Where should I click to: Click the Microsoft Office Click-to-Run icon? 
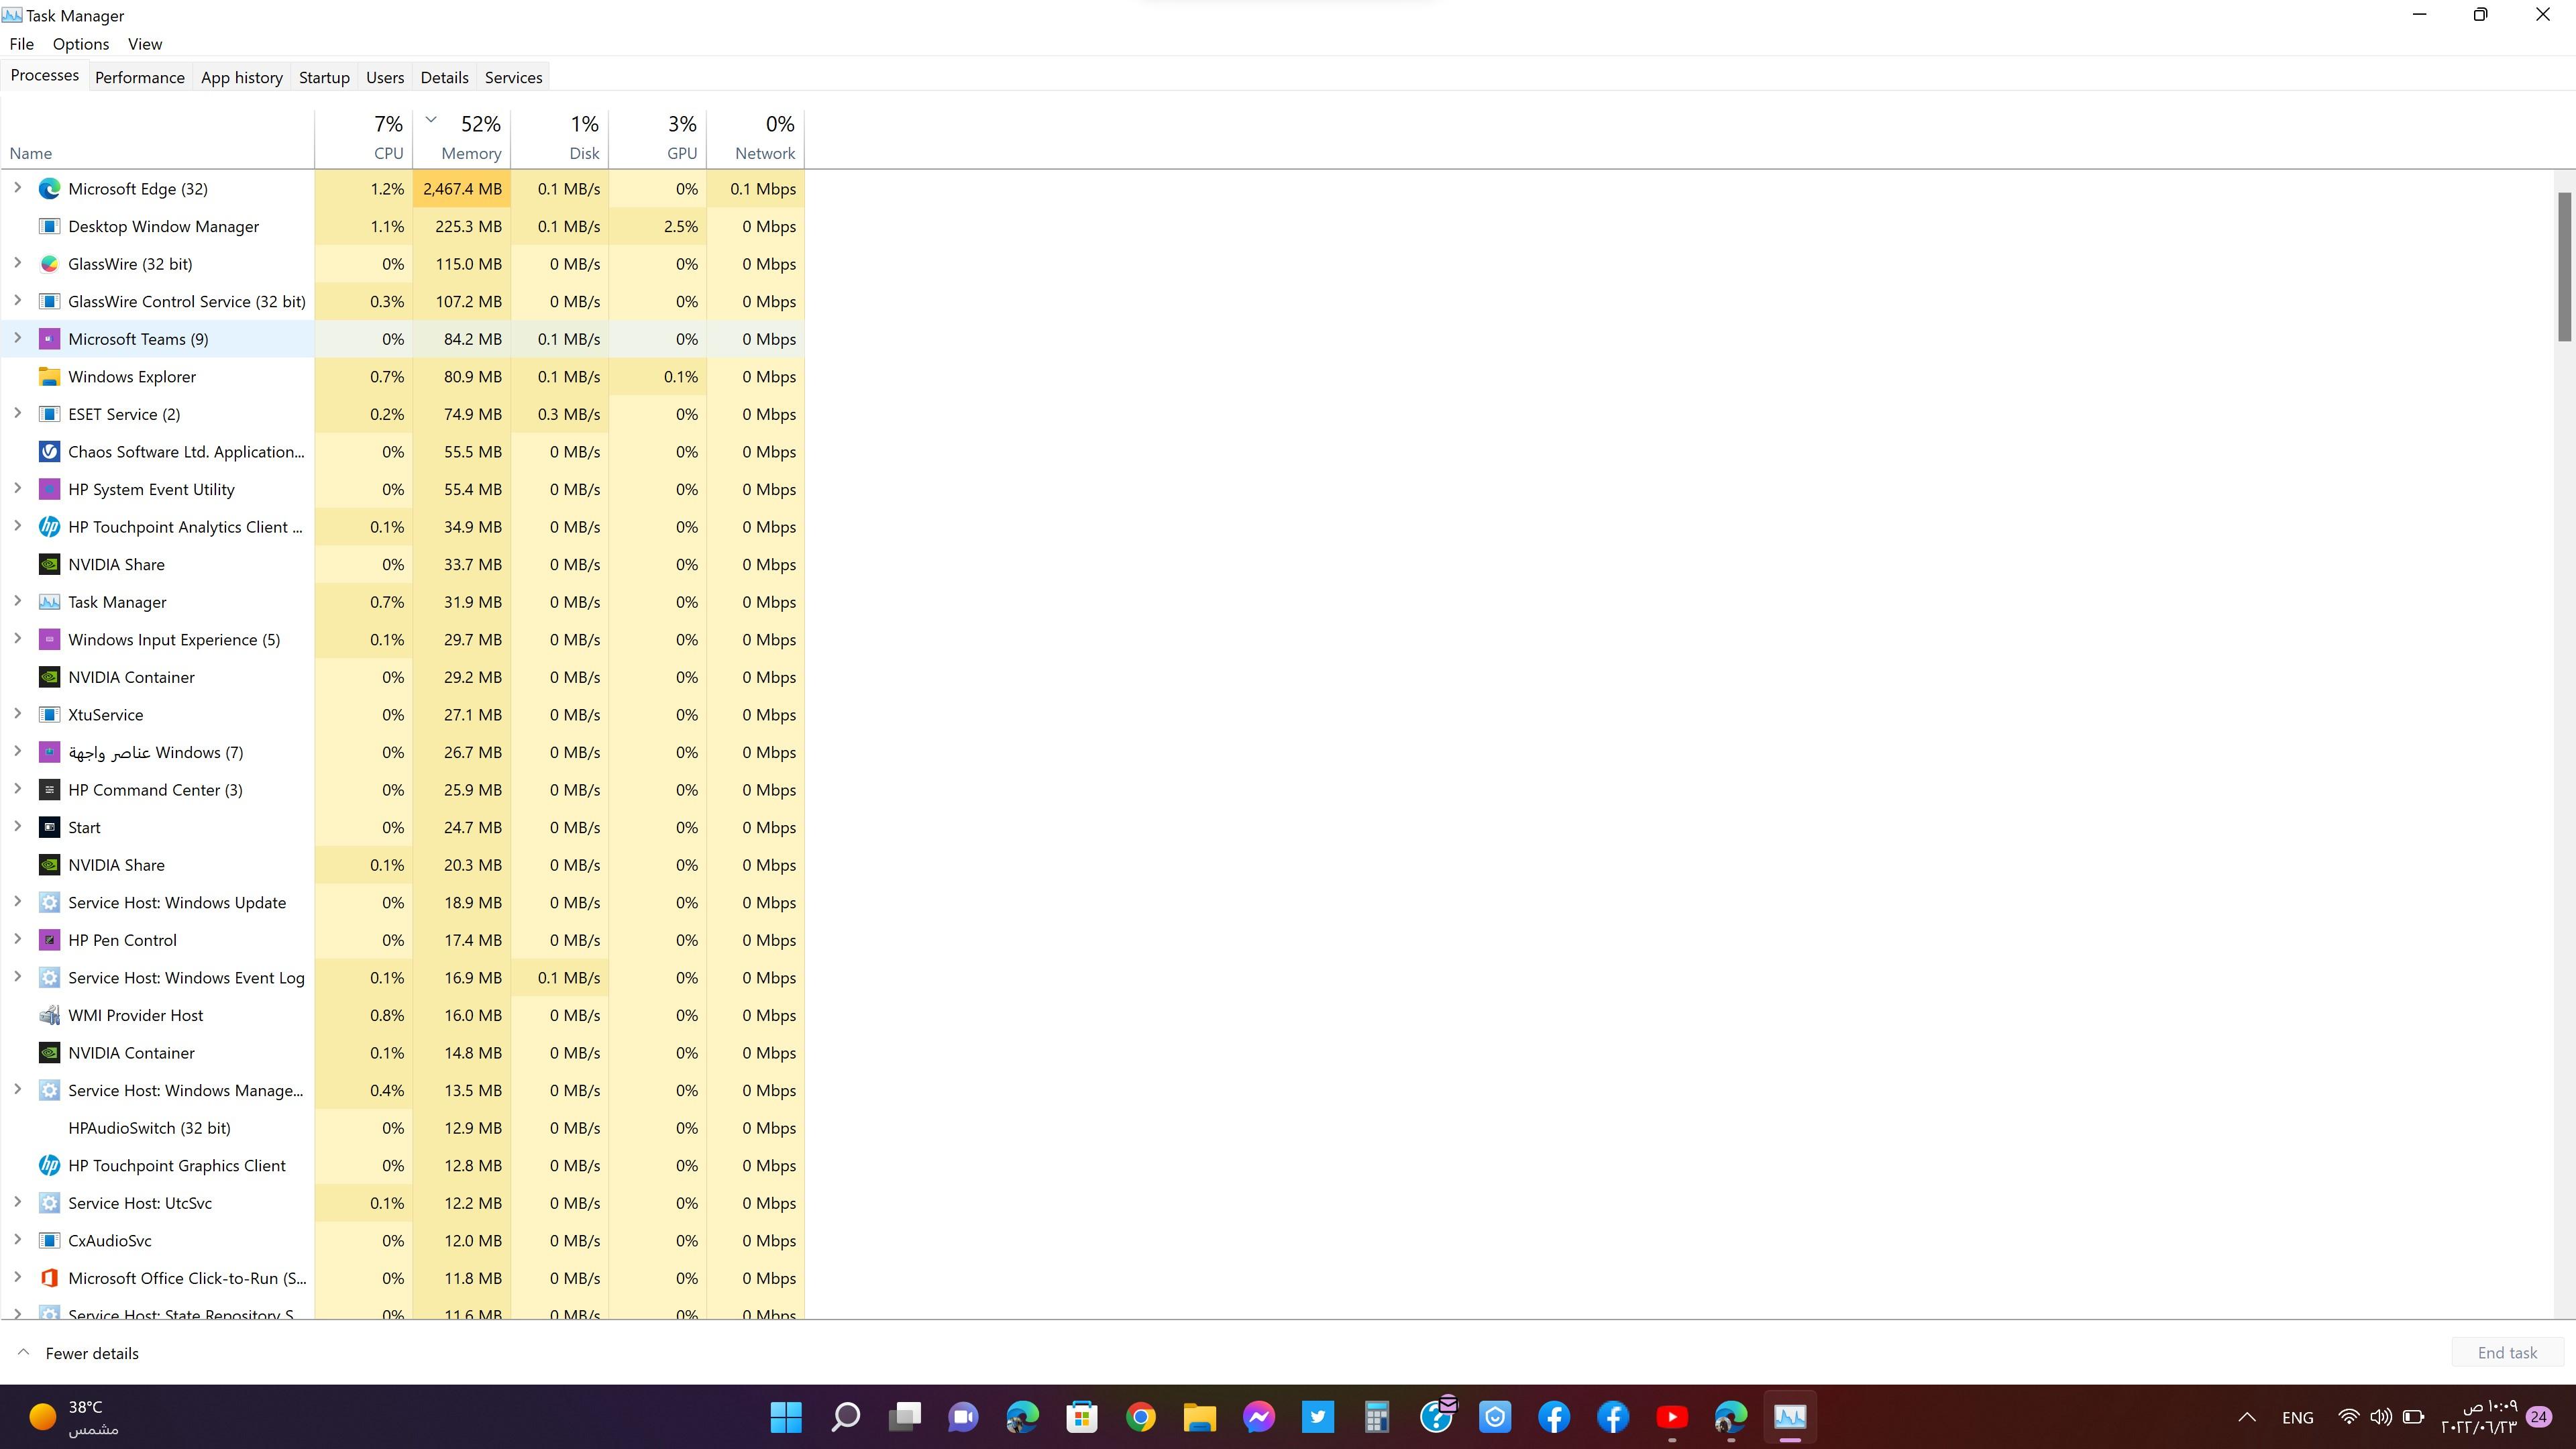pos(49,1278)
